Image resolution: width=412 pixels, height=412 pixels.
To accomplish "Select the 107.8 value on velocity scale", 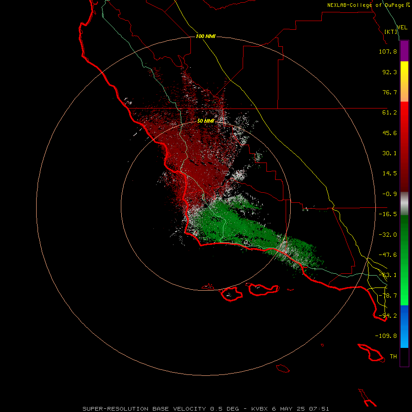I will (388, 51).
